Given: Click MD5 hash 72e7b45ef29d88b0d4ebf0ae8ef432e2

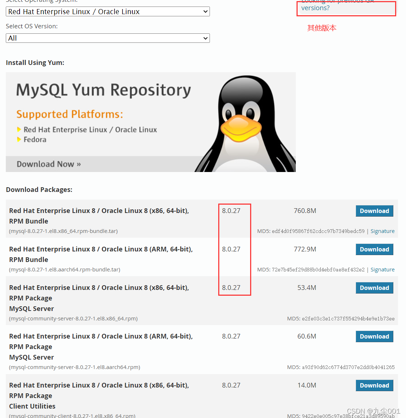Looking at the screenshot, I should (318, 270).
